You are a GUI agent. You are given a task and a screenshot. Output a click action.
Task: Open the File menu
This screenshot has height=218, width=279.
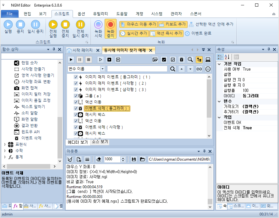[x=10, y=14]
